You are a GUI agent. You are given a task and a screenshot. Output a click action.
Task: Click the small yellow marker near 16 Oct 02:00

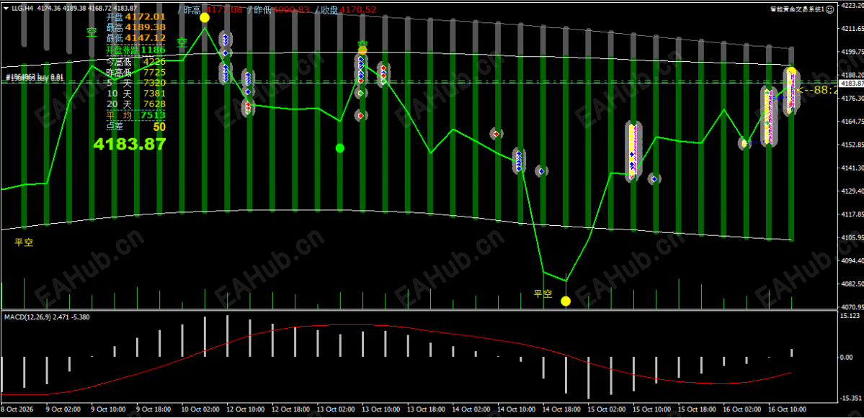click(x=744, y=144)
